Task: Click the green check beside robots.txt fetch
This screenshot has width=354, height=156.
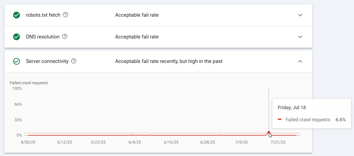Action: click(16, 15)
